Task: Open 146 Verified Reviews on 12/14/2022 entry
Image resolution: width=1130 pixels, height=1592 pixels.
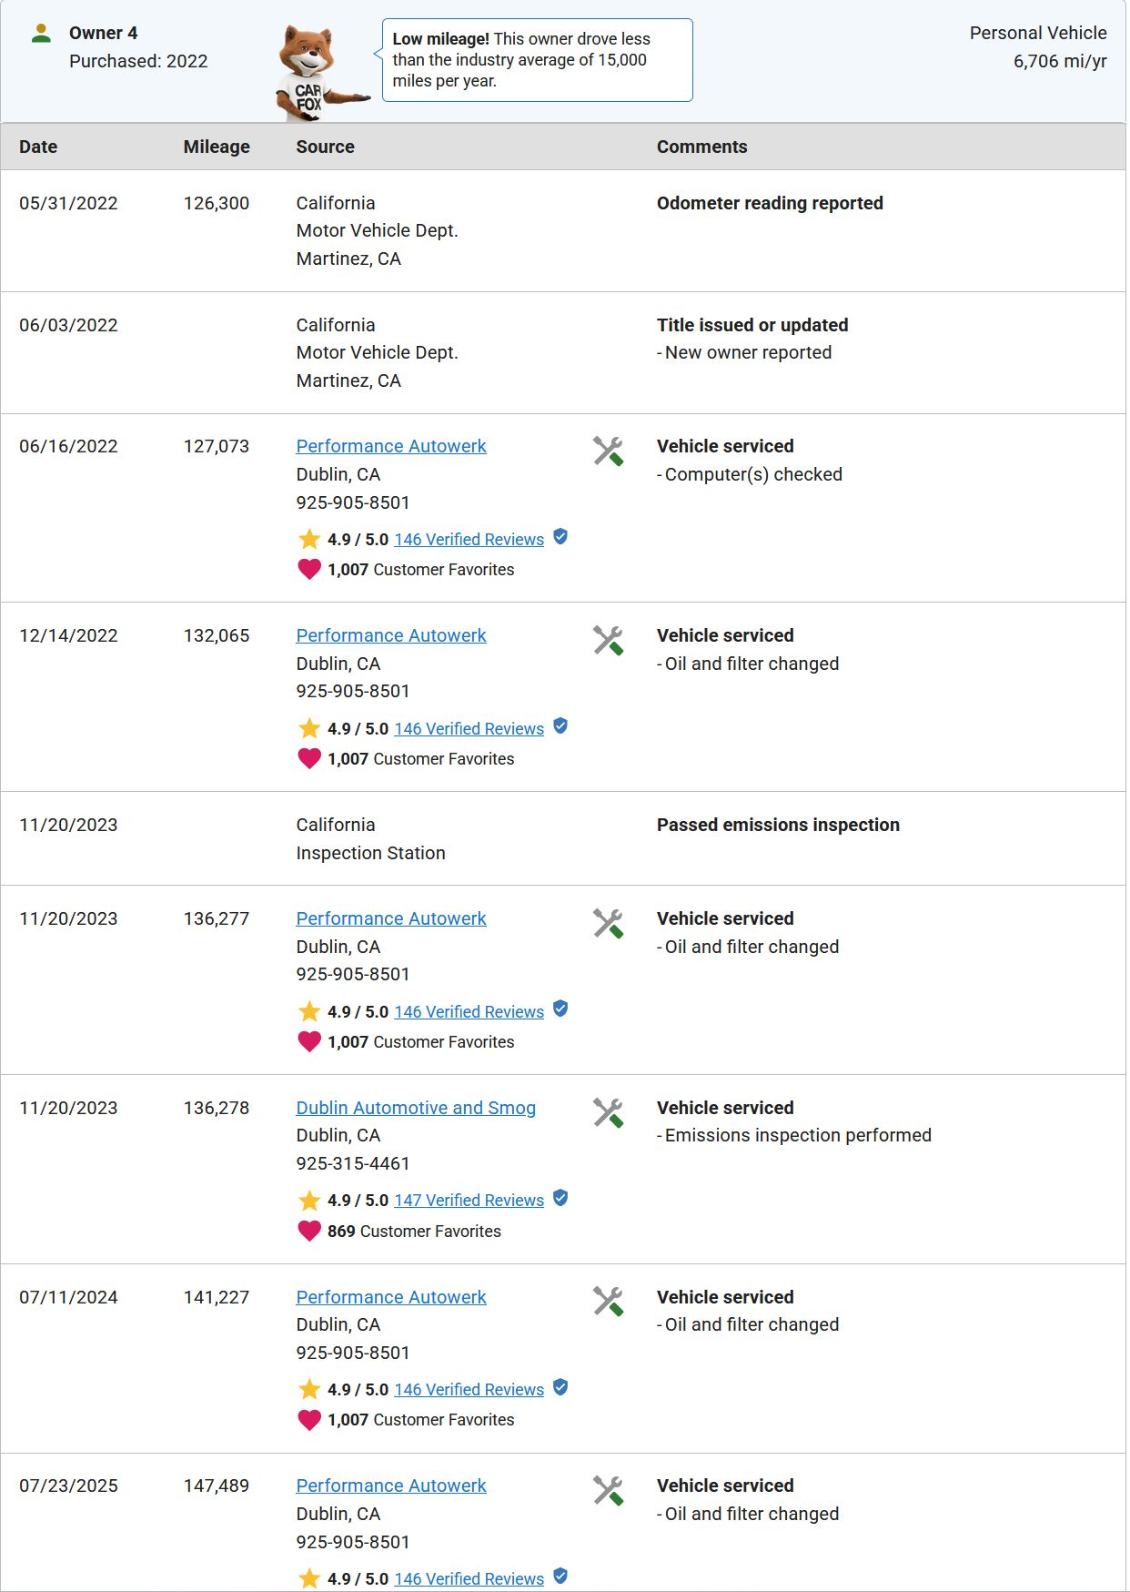Action: (469, 729)
